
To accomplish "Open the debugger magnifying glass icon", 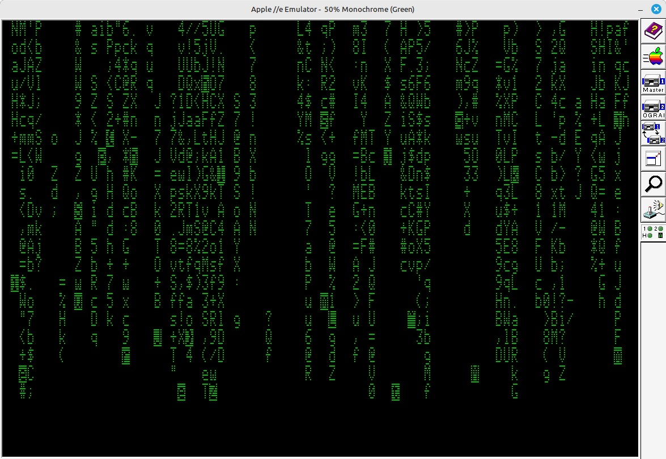I will coord(653,184).
